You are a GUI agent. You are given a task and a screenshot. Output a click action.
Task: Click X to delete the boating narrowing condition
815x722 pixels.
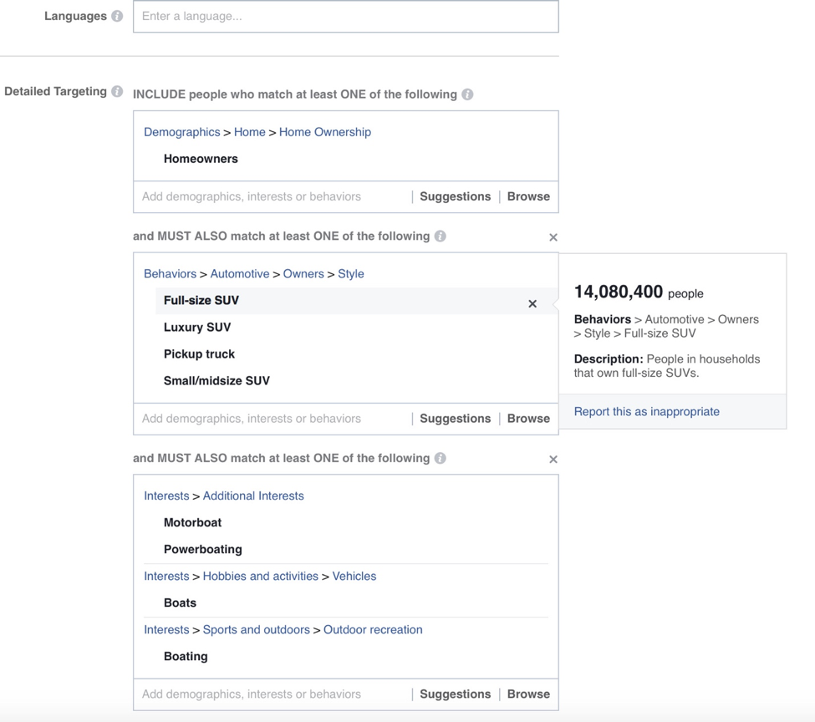coord(553,459)
